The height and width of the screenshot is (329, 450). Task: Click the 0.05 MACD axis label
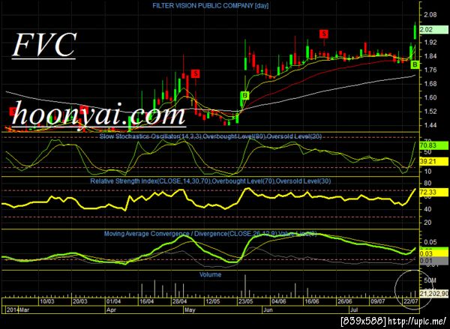(430, 243)
